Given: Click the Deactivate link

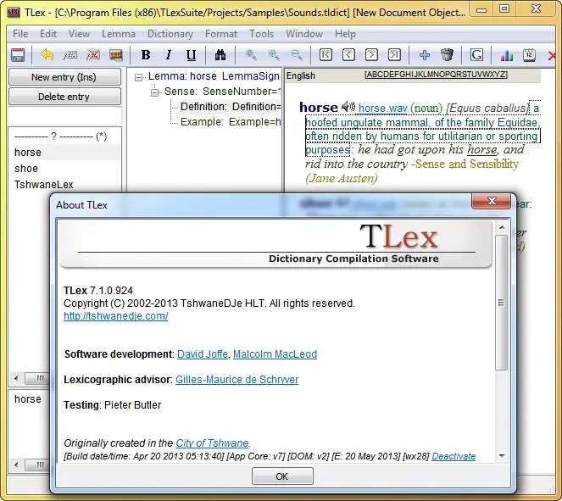Looking at the screenshot, I should pos(453,456).
